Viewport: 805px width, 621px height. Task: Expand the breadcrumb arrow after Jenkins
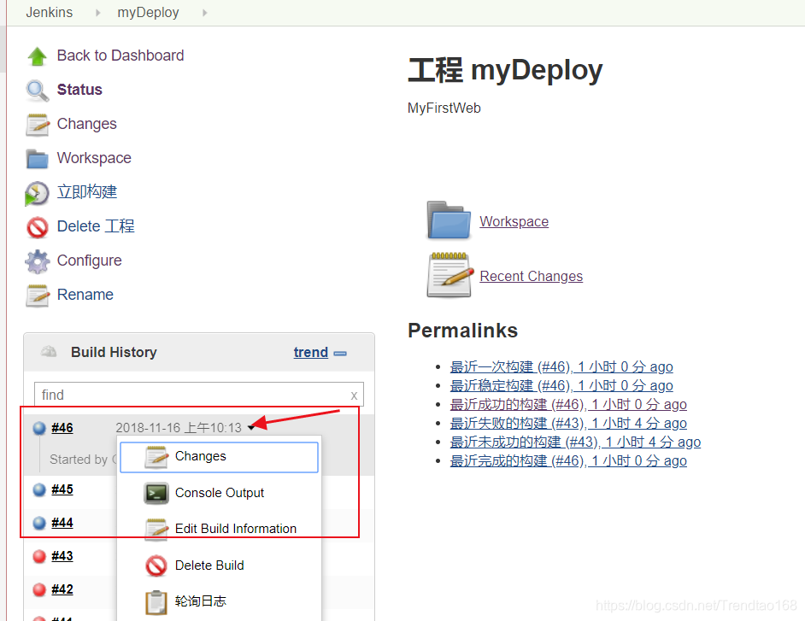(x=98, y=13)
